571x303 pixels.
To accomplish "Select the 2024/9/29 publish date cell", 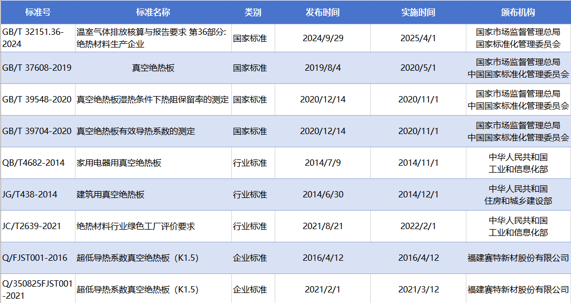I will click(x=323, y=39).
